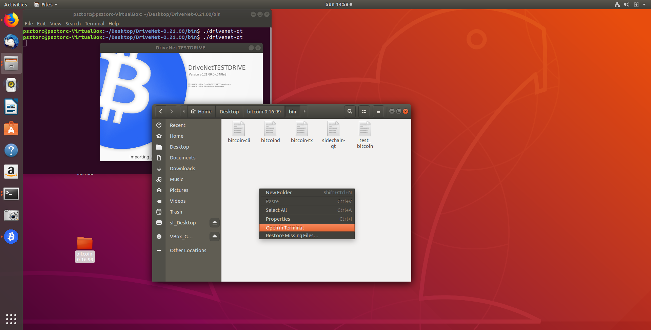
Task: Show applications grid
Action: point(11,319)
